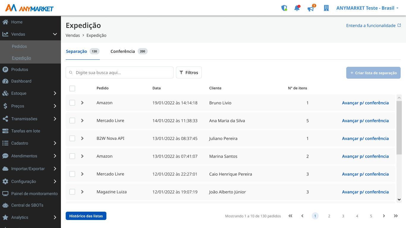This screenshot has height=228, width=406.
Task: Click the Importar/Exportar cloud icon
Action: tap(5, 169)
